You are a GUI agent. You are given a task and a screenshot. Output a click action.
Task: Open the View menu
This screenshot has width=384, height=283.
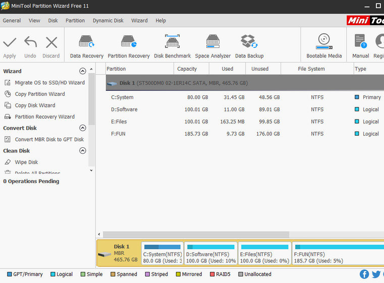coord(34,21)
